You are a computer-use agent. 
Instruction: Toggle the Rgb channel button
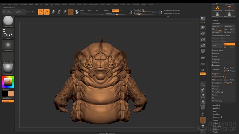(x=89, y=10)
